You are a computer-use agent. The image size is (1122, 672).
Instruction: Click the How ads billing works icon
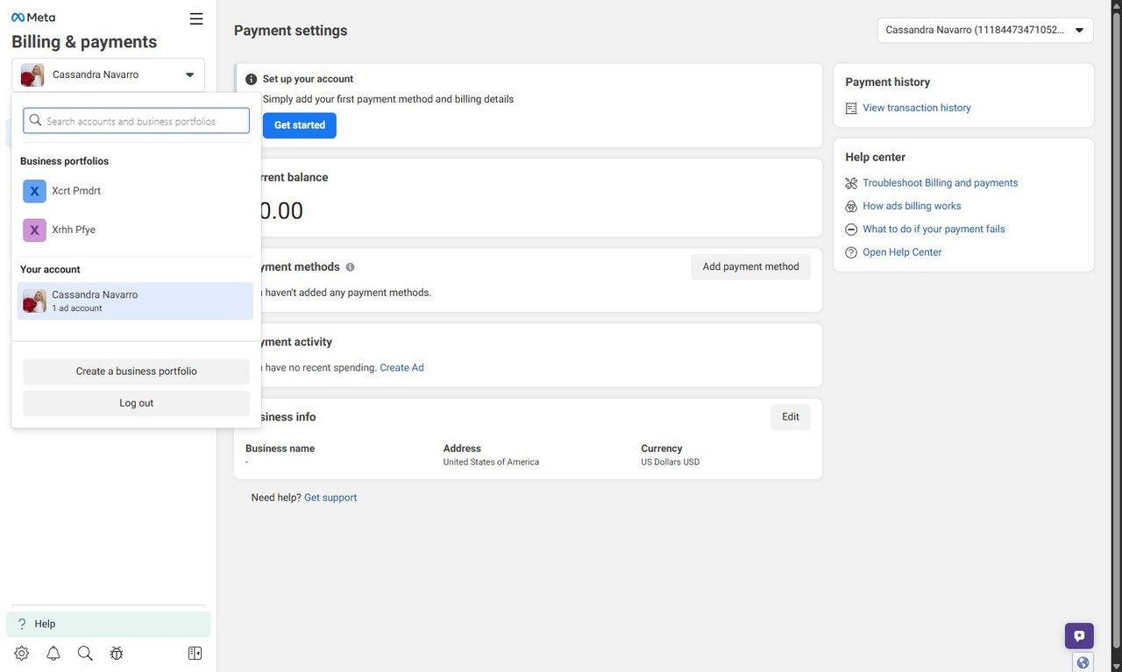click(851, 207)
